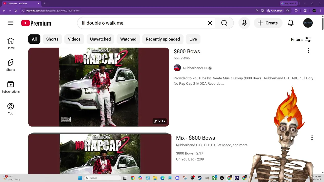Go to the YouTube Premium logo home

(36, 23)
